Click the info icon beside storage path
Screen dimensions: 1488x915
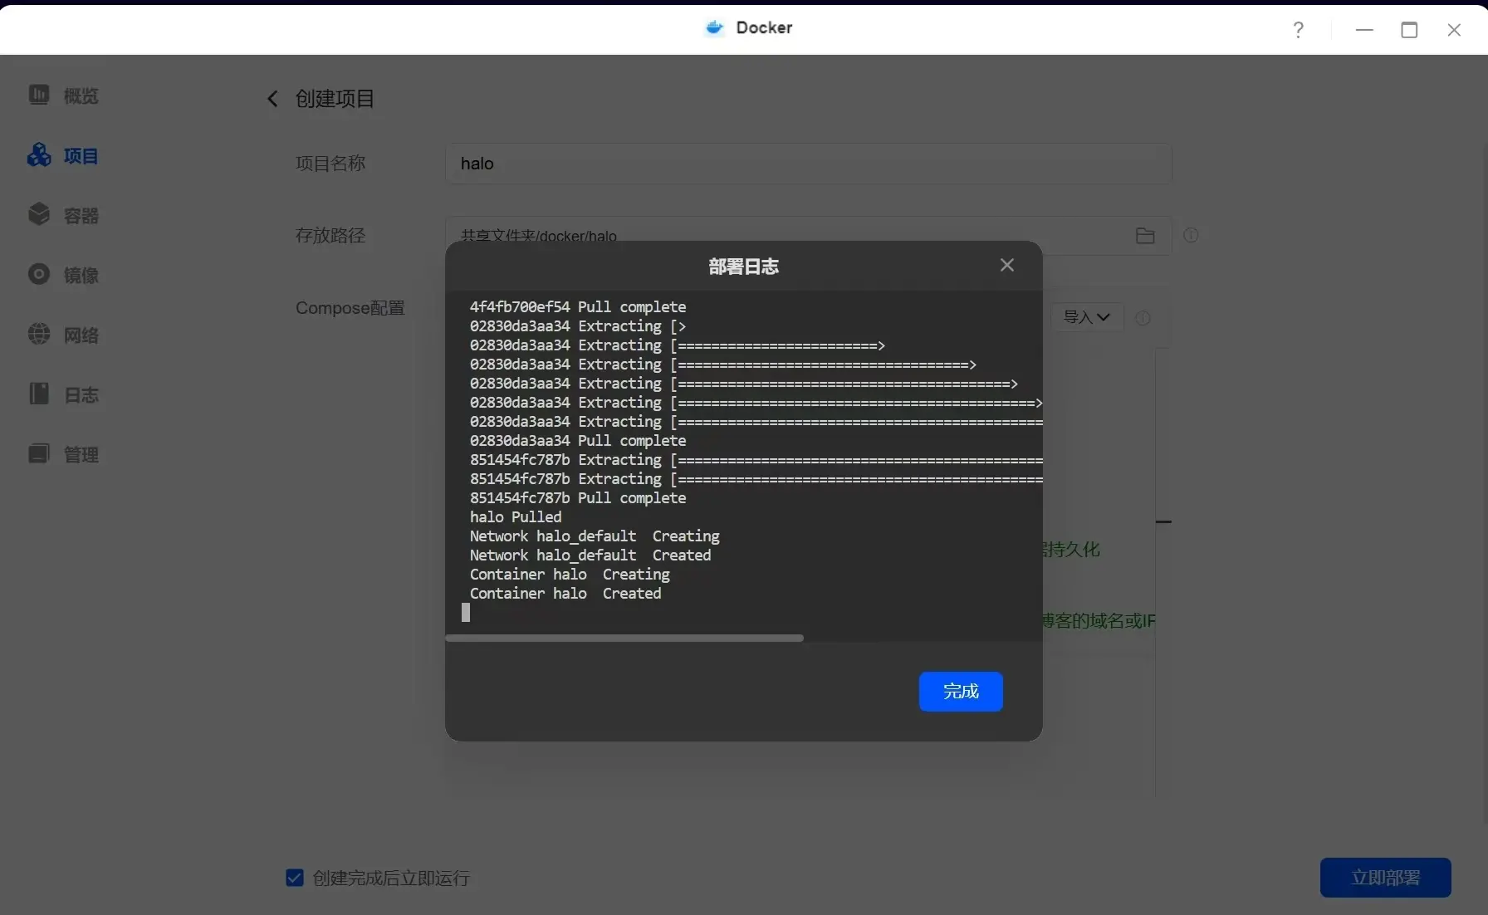[1191, 236]
